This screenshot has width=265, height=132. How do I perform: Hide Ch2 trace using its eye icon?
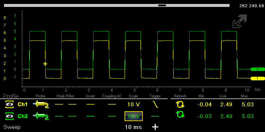10,116
